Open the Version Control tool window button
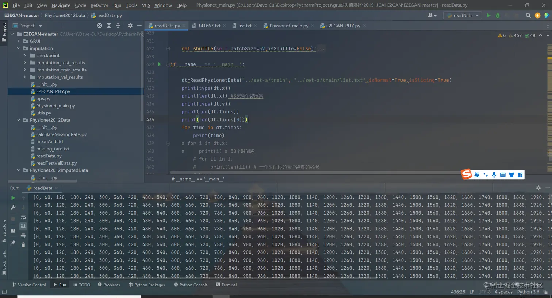Viewport: 552px width, 298px height. (29, 285)
